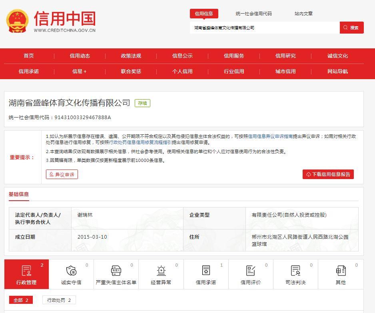Open the 联合奖惩 navigation item

(131, 71)
